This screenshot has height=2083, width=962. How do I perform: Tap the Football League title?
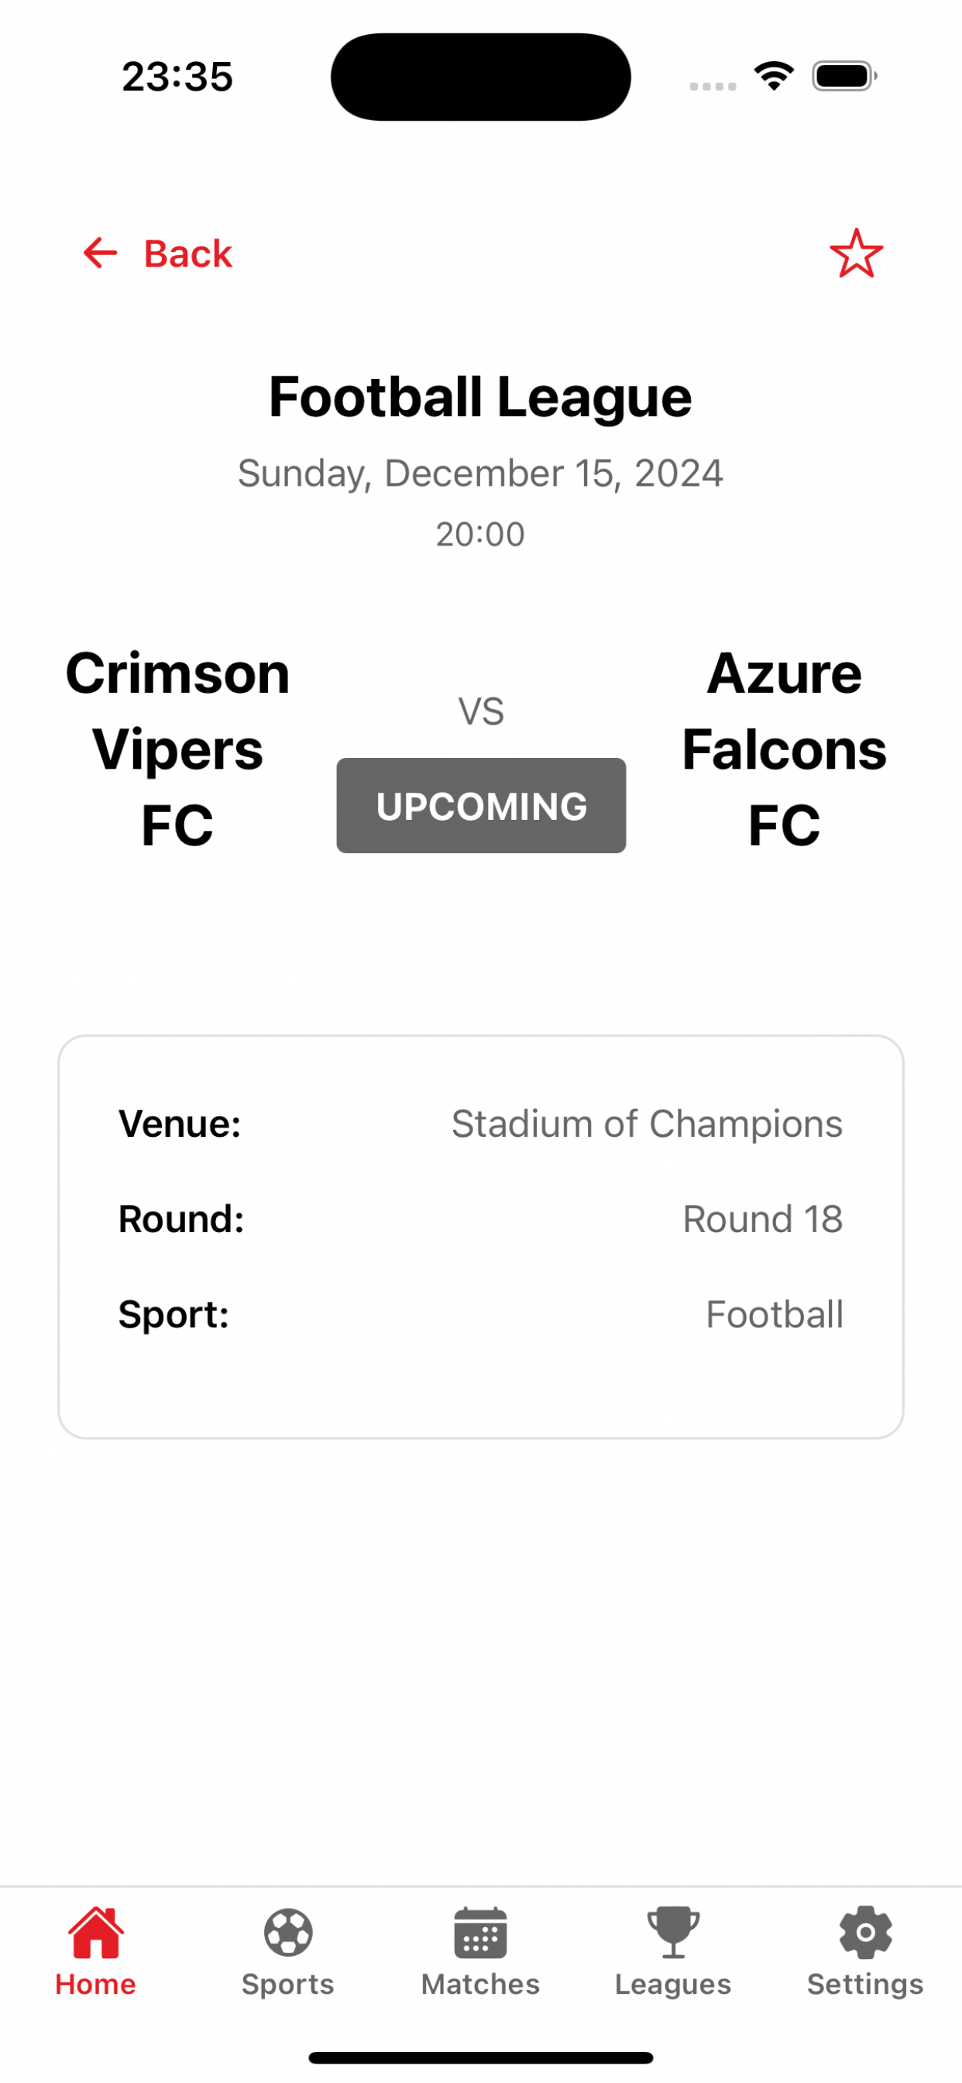coord(481,397)
